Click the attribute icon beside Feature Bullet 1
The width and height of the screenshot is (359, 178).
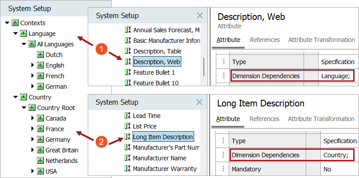tap(128, 72)
